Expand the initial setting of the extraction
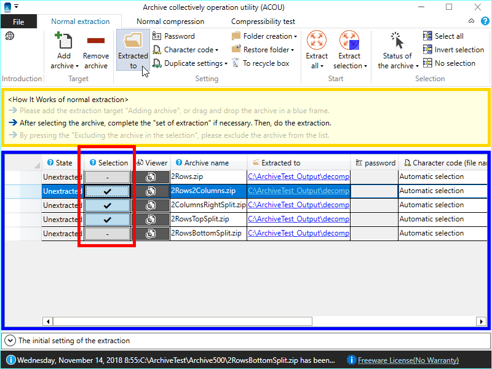Image resolution: width=492 pixels, height=369 pixels. [x=10, y=340]
